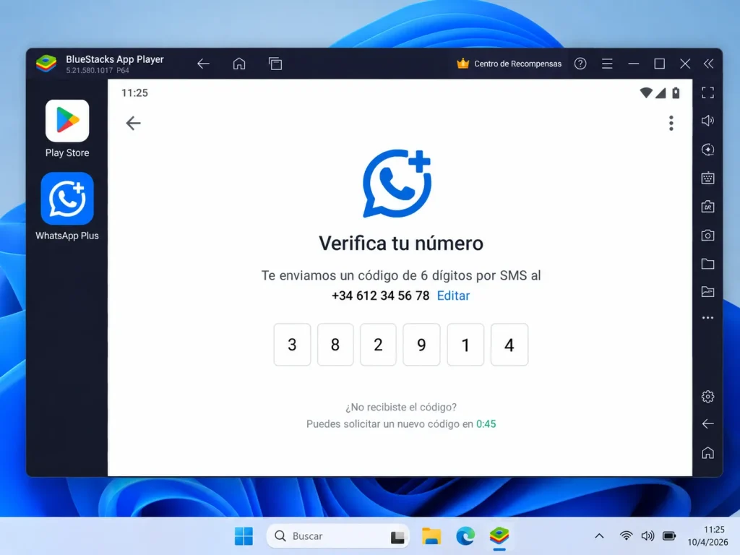This screenshot has width=740, height=555.
Task: Click the side toolbar back arrow
Action: (x=707, y=423)
